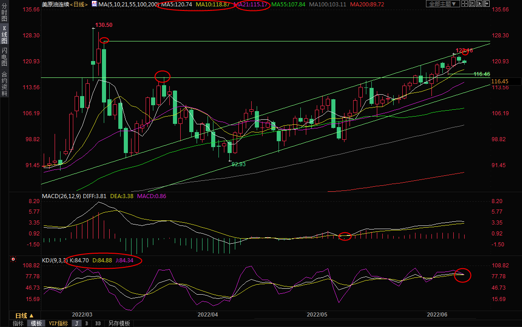Click the jump-to-latest chart icon
The width and height of the screenshot is (522, 327).
pyautogui.click(x=486, y=4)
